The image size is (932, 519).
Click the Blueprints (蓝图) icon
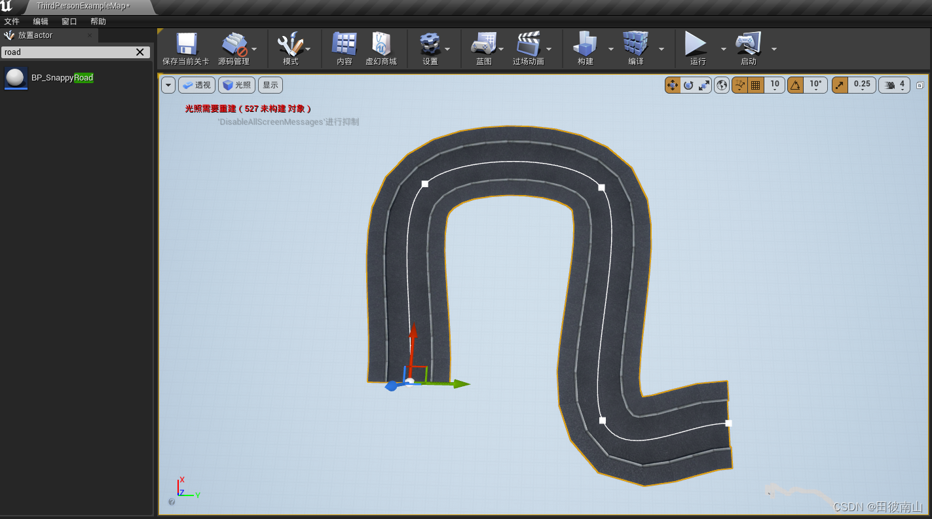[484, 44]
